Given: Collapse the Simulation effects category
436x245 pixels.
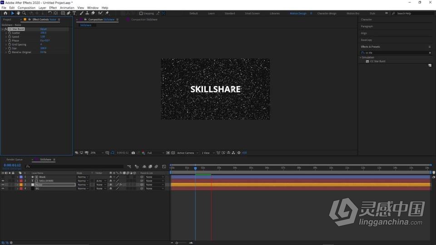Looking at the screenshot, I should pyautogui.click(x=360, y=58).
